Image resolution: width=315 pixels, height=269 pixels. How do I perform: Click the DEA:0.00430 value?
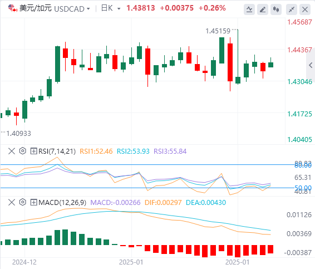coord(206,203)
